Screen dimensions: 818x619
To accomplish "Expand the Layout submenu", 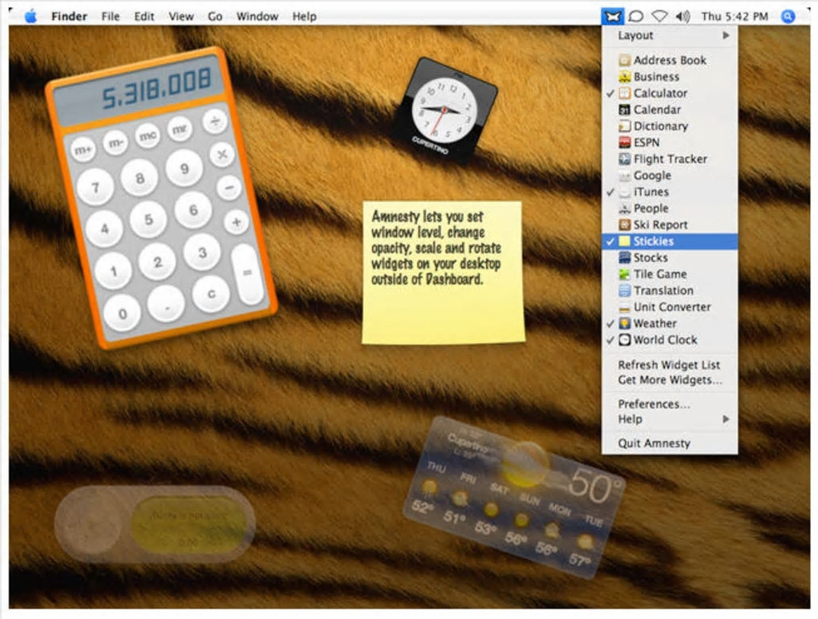I will (x=670, y=35).
